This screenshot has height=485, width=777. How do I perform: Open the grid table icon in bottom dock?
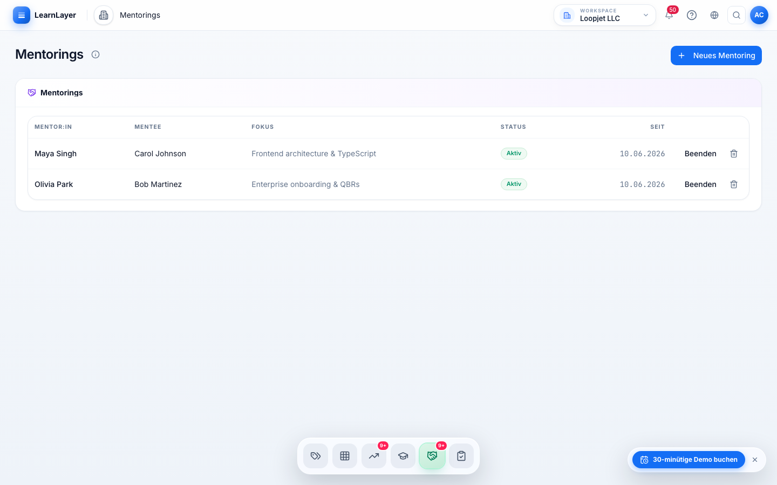click(x=345, y=456)
